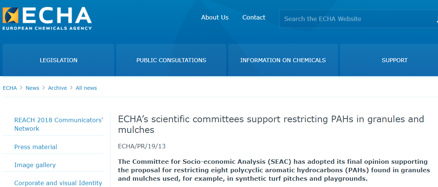Navigate to Archive breadcrumb
This screenshot has height=187, width=438.
[58, 88]
